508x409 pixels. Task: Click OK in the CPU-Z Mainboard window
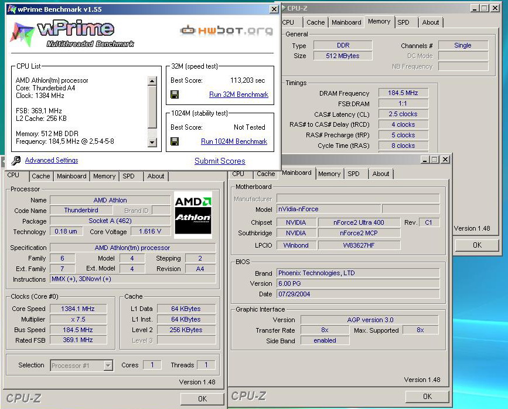[x=427, y=396]
